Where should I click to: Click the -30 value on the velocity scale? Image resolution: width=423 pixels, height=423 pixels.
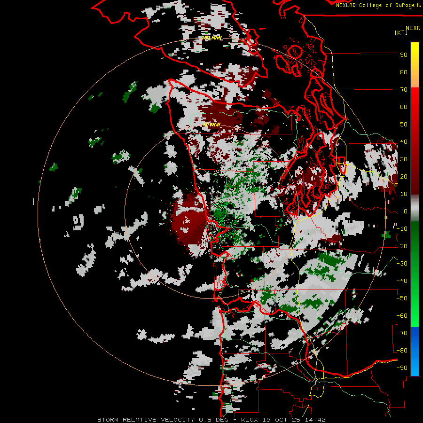coord(402,264)
